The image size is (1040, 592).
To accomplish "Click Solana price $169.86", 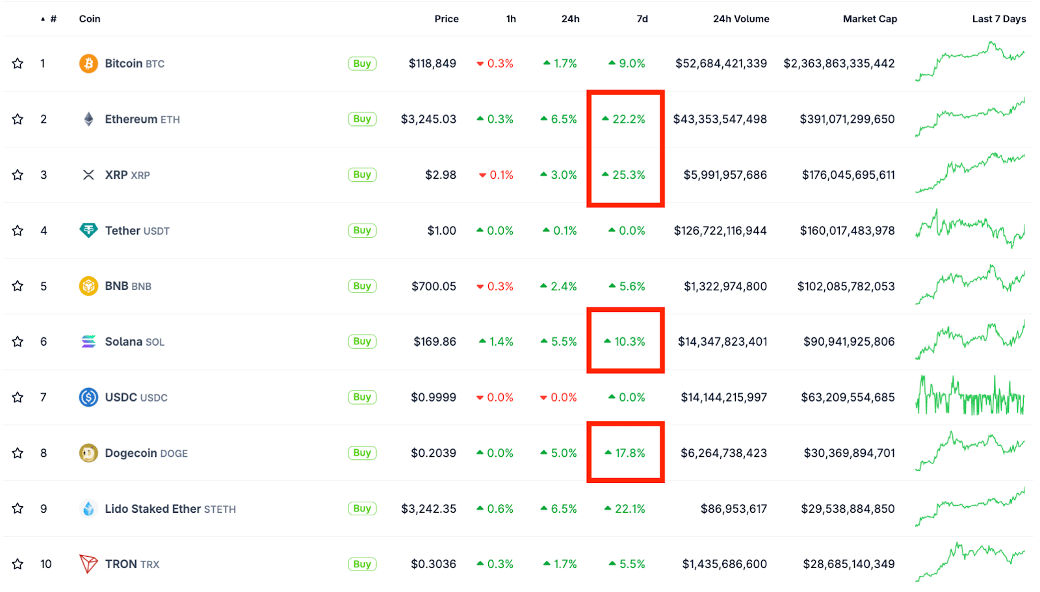I will [435, 341].
